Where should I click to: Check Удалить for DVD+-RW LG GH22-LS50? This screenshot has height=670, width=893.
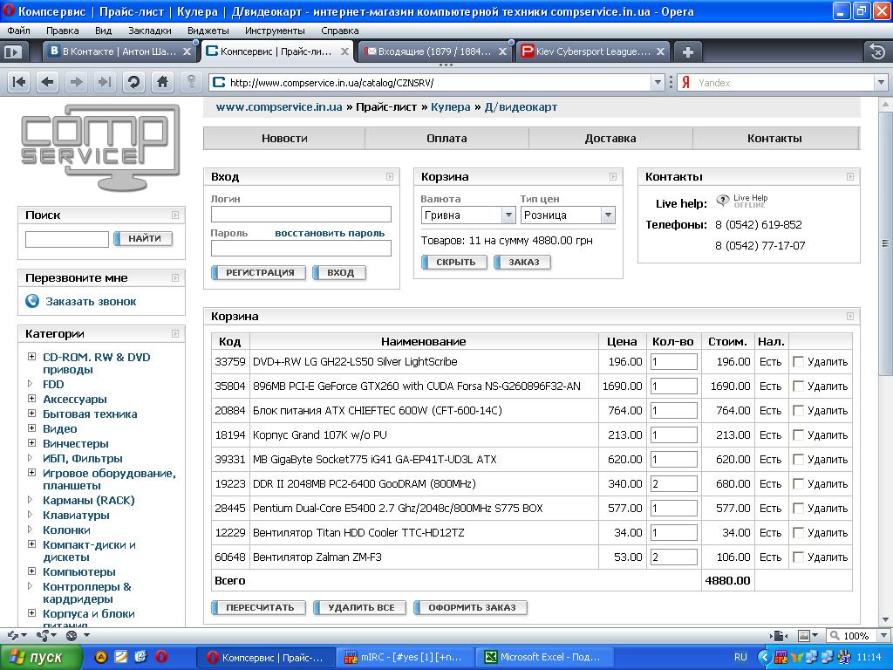coord(798,361)
